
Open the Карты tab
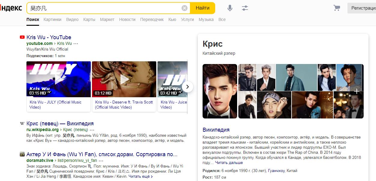pyautogui.click(x=89, y=19)
